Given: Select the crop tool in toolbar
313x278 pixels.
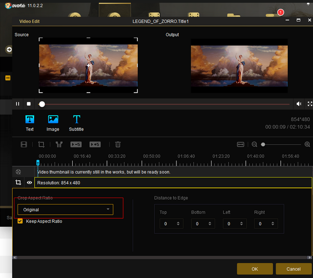Looking at the screenshot, I should click(41, 144).
